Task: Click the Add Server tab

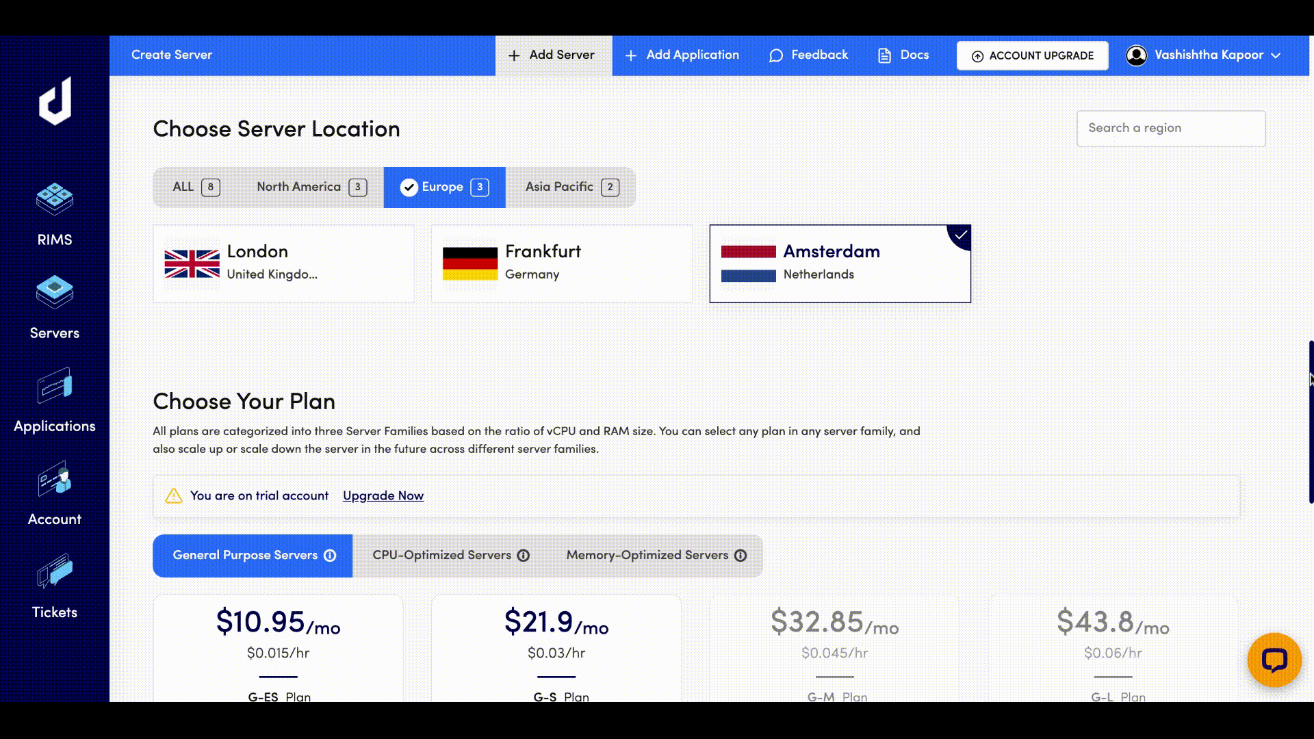Action: (554, 55)
